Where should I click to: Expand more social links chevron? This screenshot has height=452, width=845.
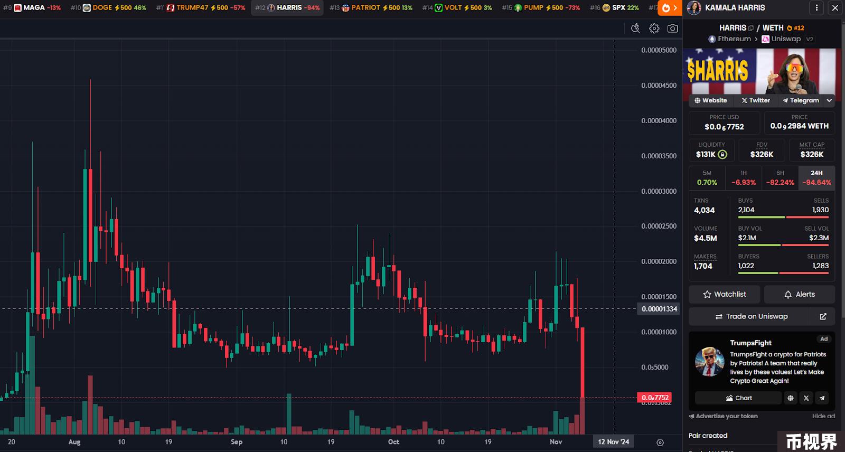pos(829,100)
